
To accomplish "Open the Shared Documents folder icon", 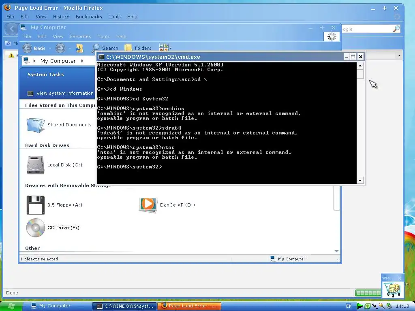I will click(x=36, y=125).
